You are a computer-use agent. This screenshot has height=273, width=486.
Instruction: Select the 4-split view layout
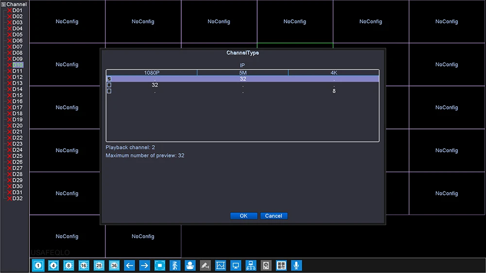click(x=53, y=265)
